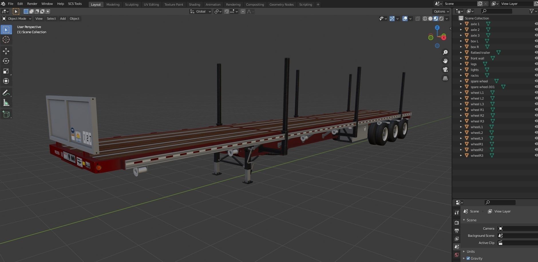538x262 pixels.
Task: Click the properties search field
Action: 500,203
